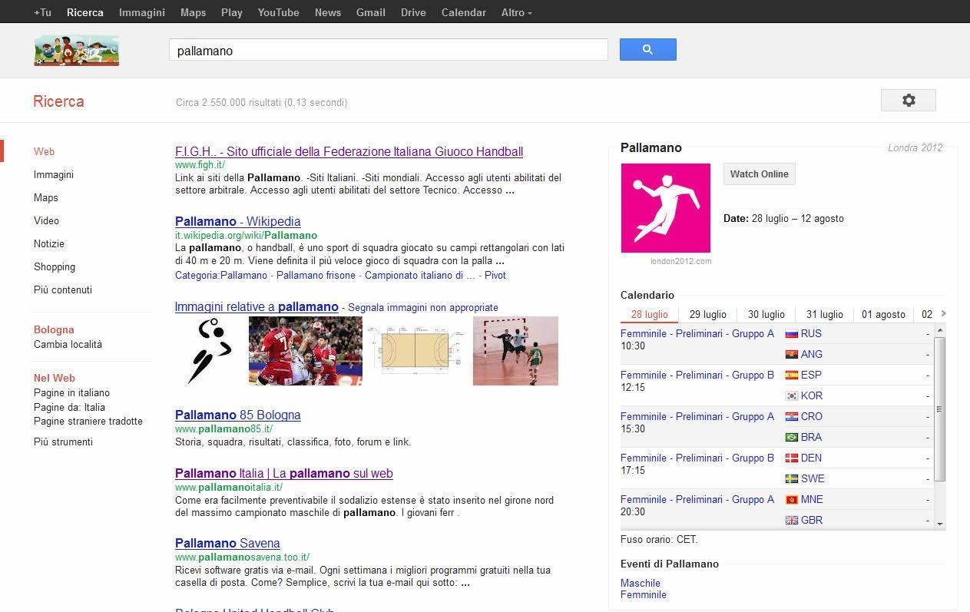This screenshot has width=970, height=612.
Task: Switch to Immagini in left sidebar
Action: click(54, 175)
